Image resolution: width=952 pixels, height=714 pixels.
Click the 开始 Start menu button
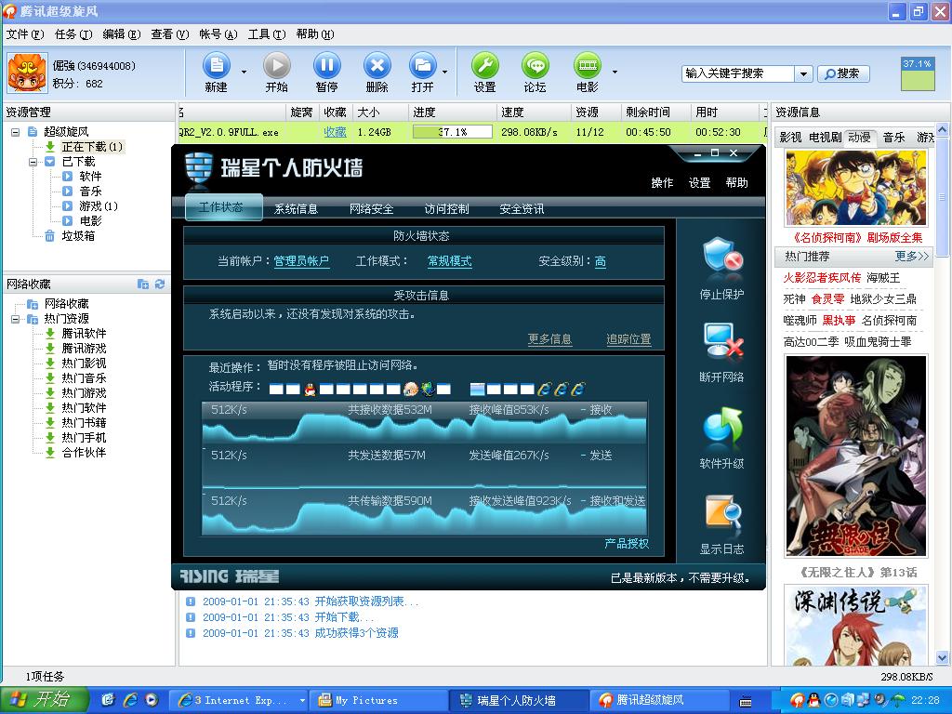coord(45,700)
